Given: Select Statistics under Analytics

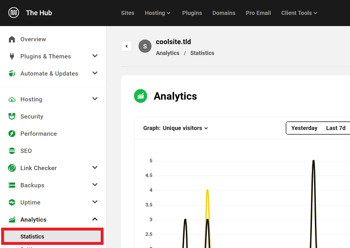Looking at the screenshot, I should point(52,237).
